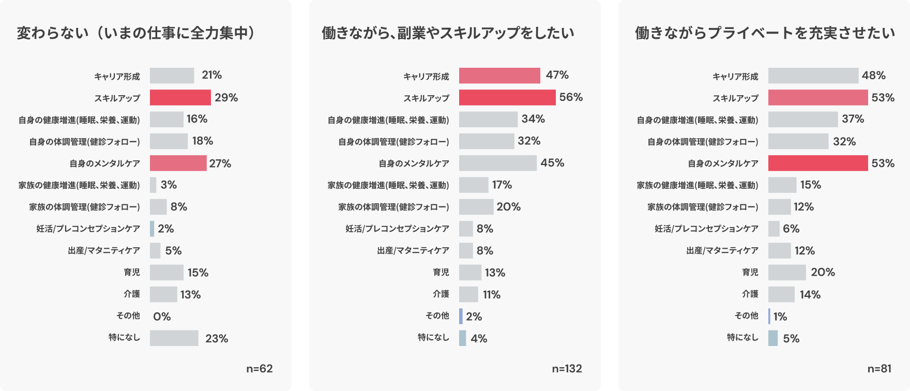Screen dimensions: 910x391
Task: Click the 0% value beside その他
Action: click(x=162, y=317)
